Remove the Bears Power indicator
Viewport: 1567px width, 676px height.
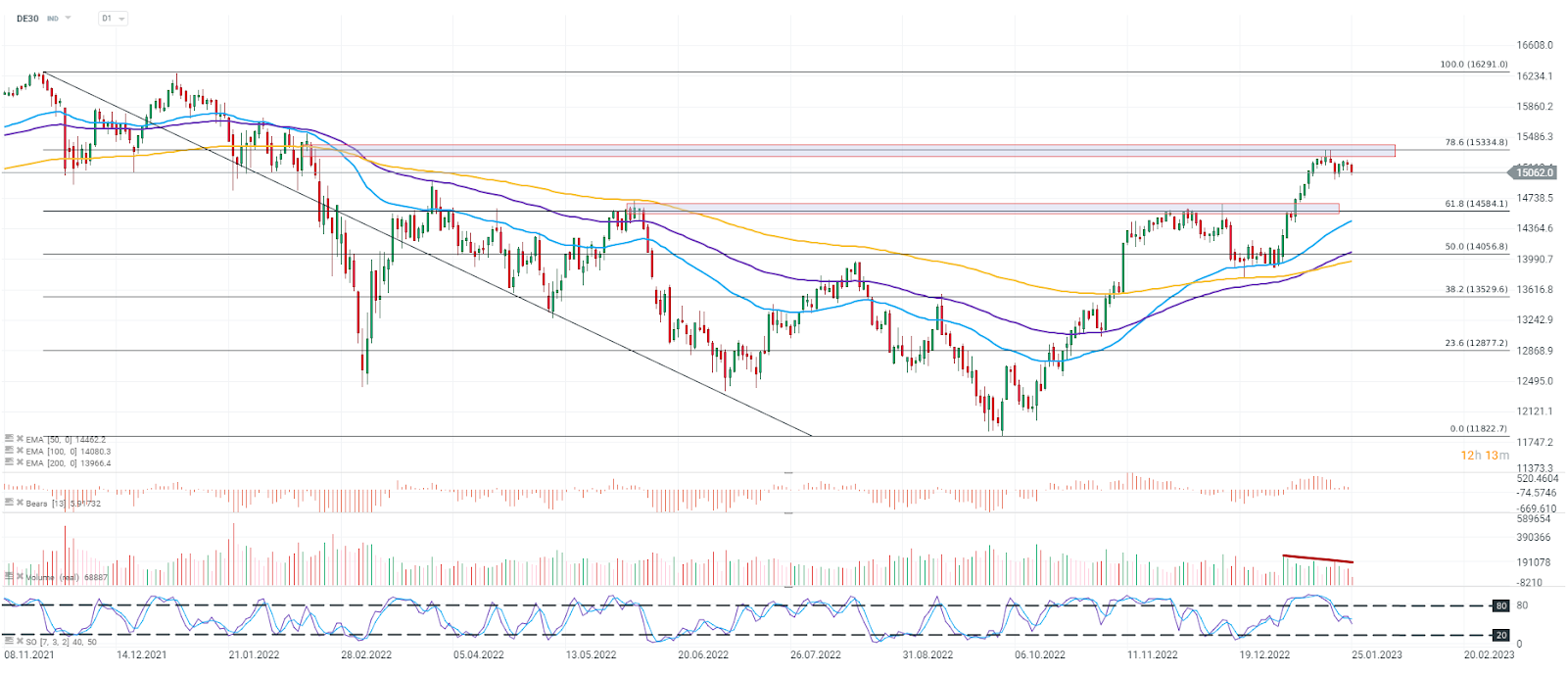(20, 503)
